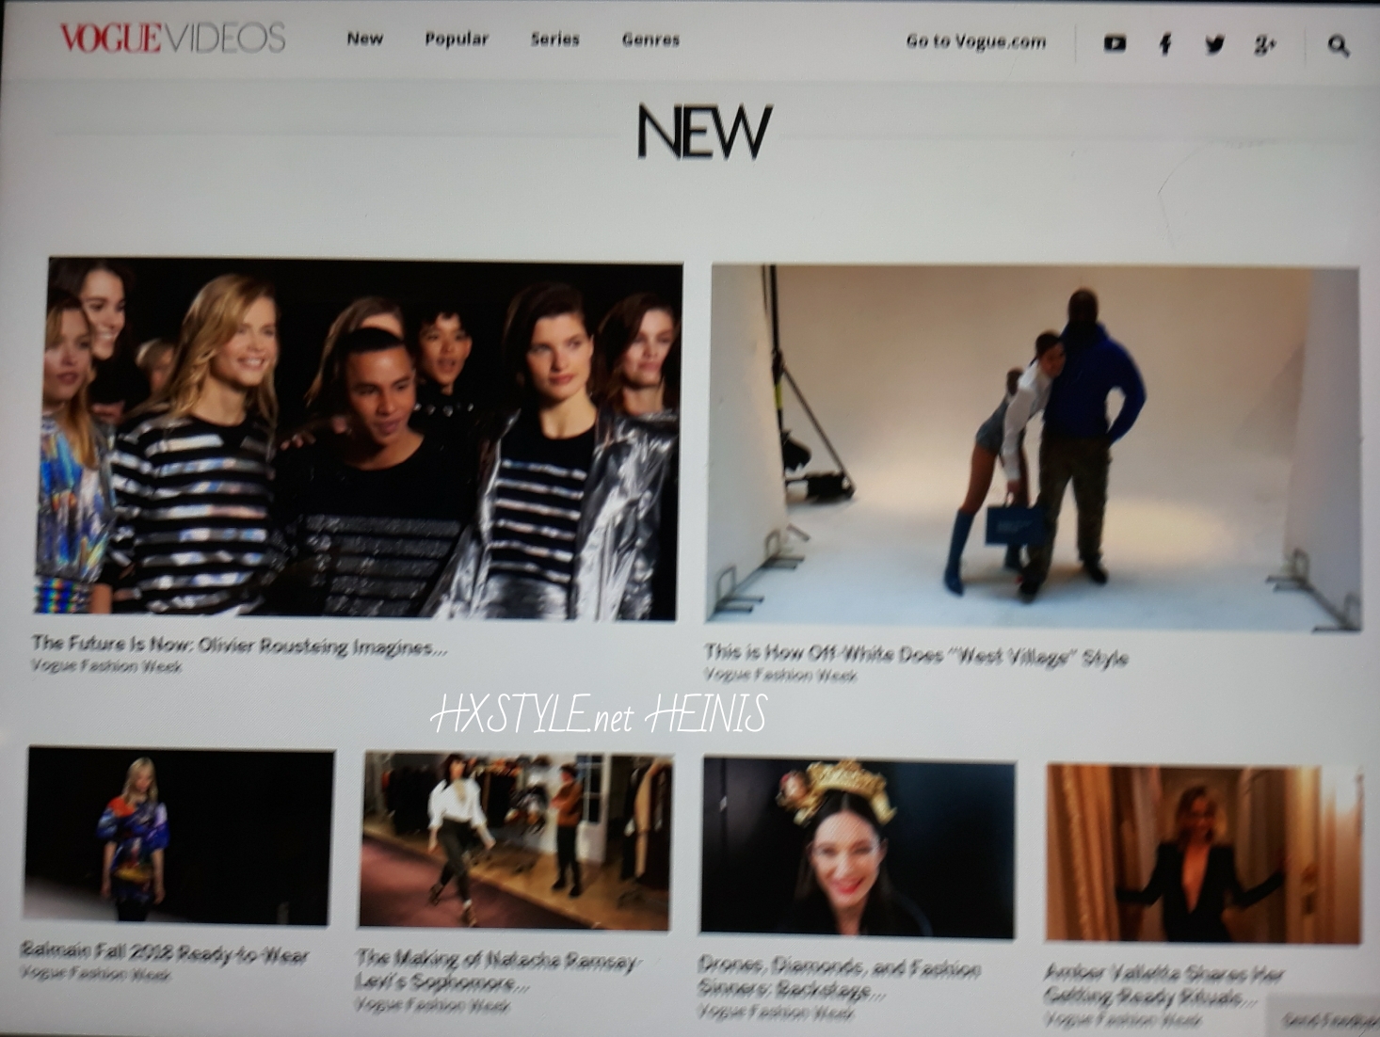The height and width of the screenshot is (1037, 1380).
Task: Open the Balmain Fall 2018 runway thumbnail
Action: 179,836
